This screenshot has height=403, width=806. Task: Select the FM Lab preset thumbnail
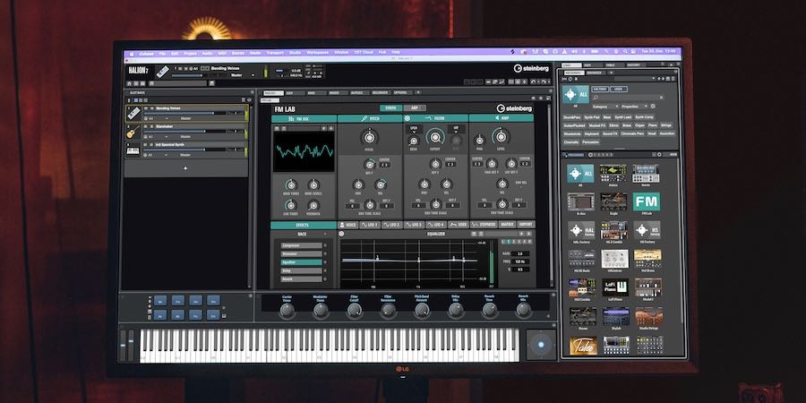(646, 201)
